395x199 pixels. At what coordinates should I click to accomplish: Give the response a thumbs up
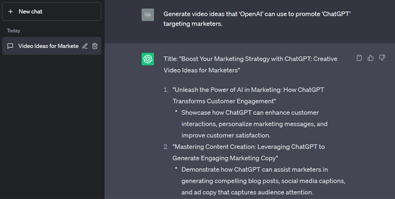coord(370,58)
